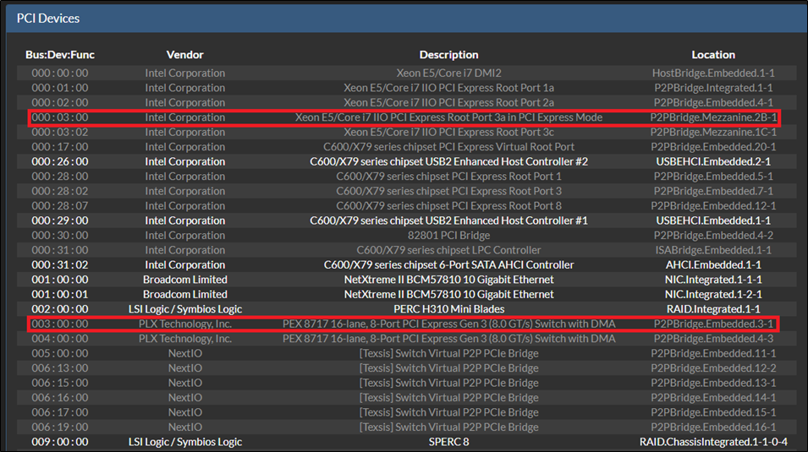The image size is (808, 452).
Task: Select USBEHCI.Embedded.2-1 location cell
Action: [x=713, y=161]
